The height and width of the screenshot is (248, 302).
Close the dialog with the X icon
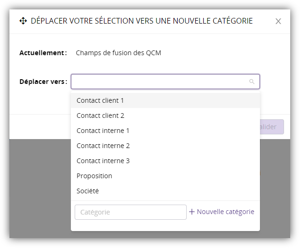278,21
